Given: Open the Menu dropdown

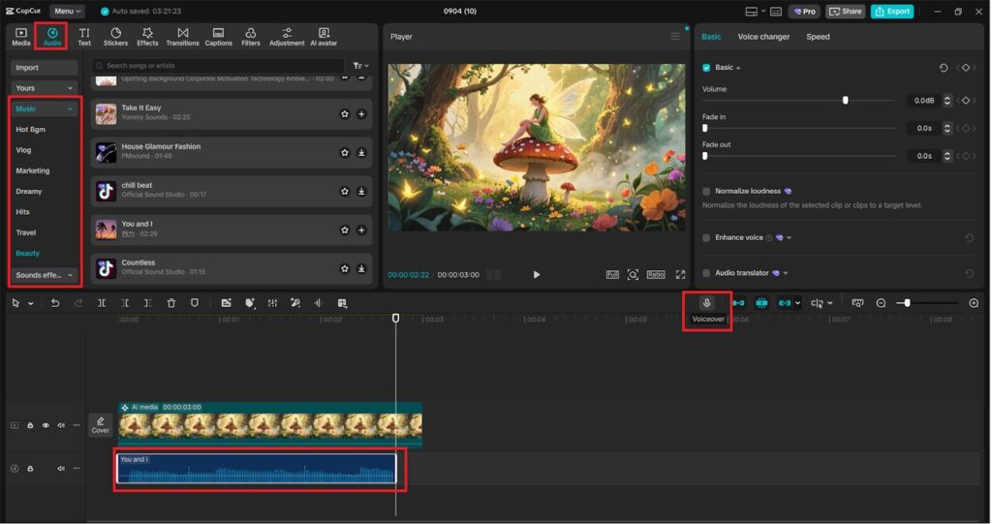Looking at the screenshot, I should point(67,12).
